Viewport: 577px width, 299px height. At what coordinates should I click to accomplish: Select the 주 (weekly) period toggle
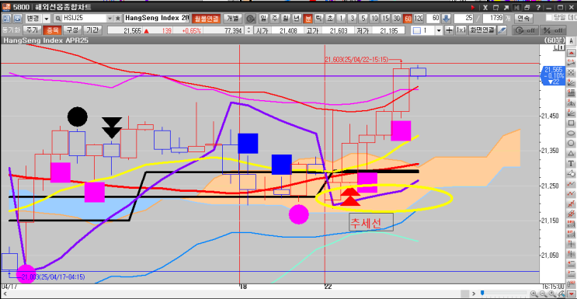(274, 18)
